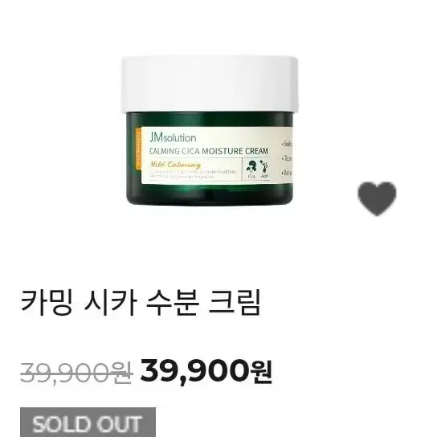Open the 카밍 시카 수분 크림 product title
437x437 pixels.
(141, 303)
